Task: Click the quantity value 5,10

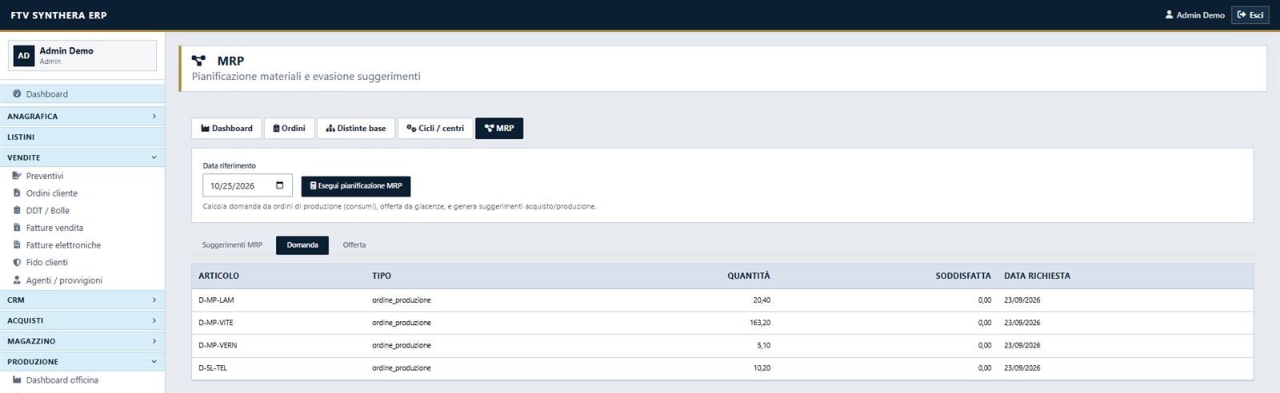Action: [x=764, y=346]
